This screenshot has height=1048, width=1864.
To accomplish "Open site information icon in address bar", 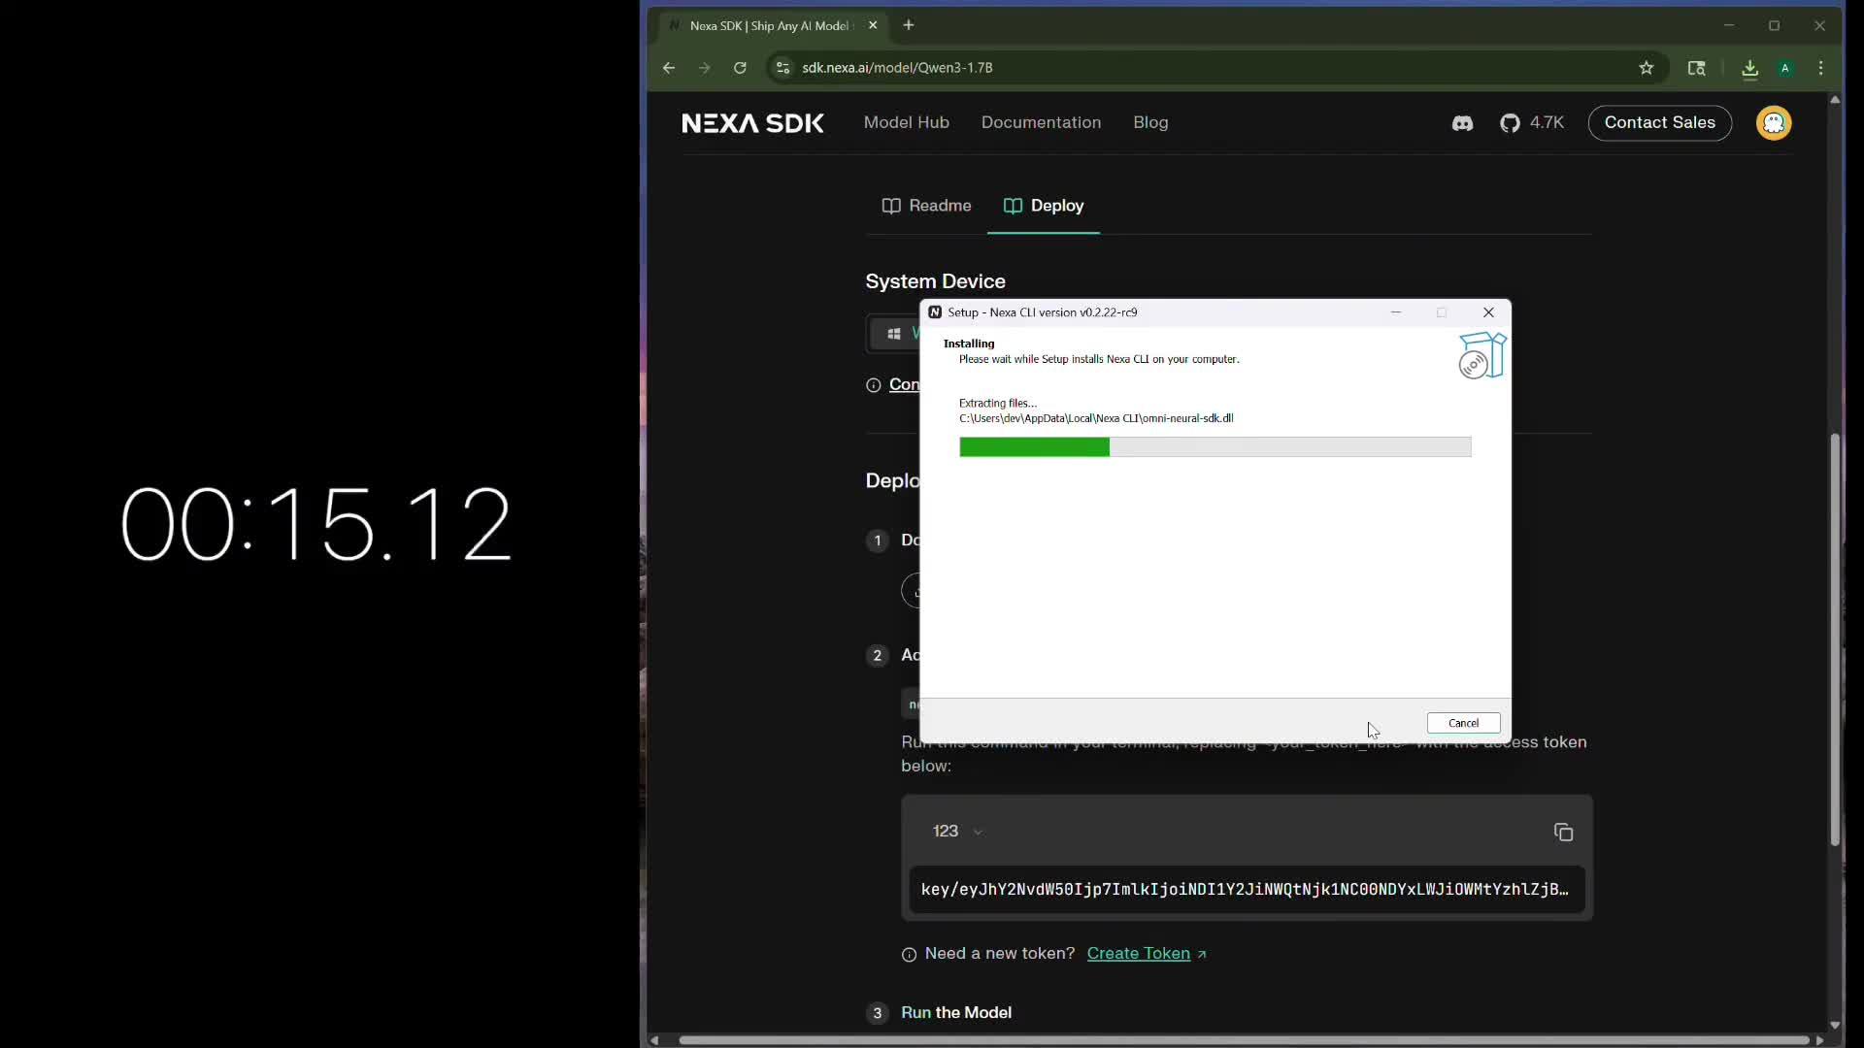I will point(783,68).
